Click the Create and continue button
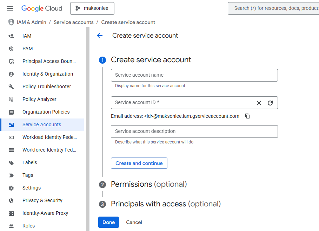Screen dimensions: 319x231 (x=139, y=163)
